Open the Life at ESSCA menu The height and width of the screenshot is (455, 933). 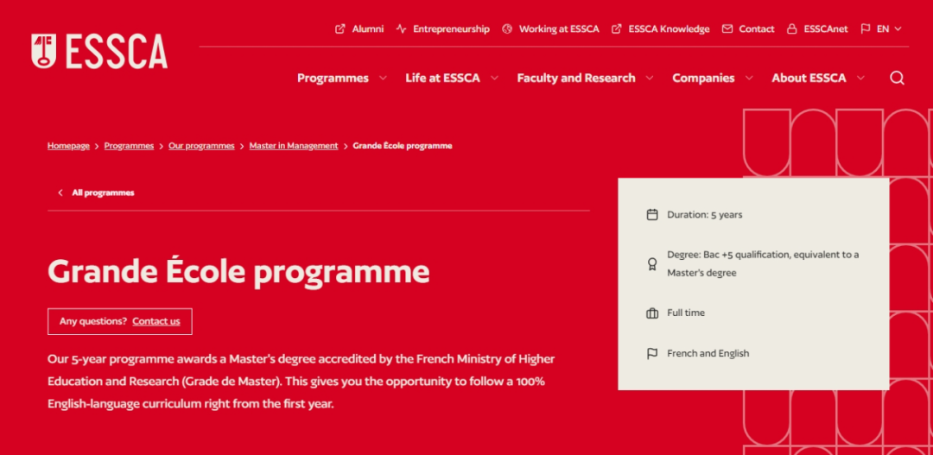442,78
